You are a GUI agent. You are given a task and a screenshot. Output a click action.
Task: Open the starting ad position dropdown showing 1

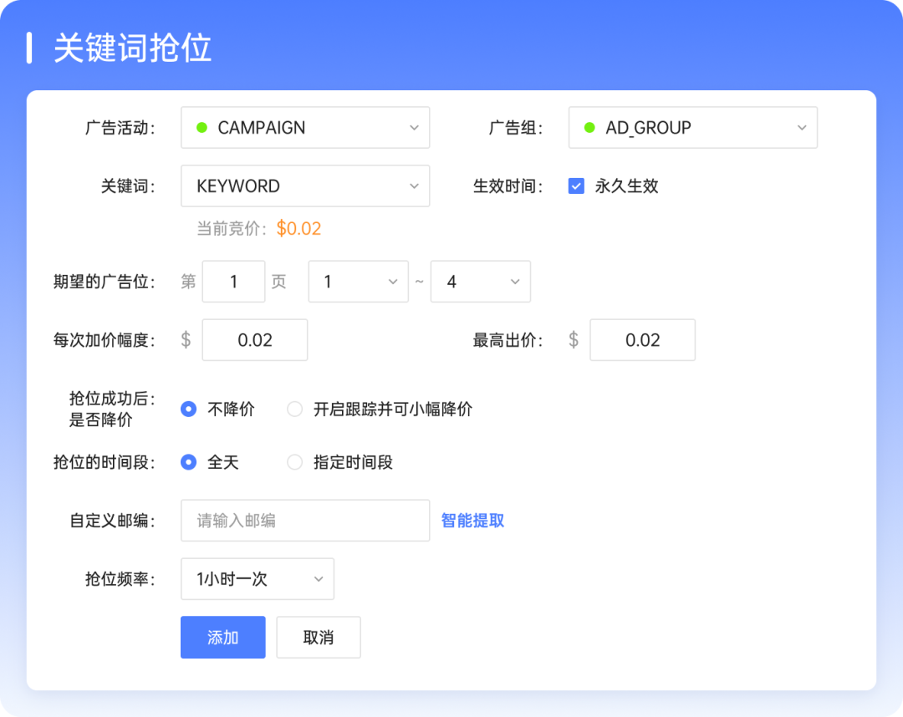358,282
